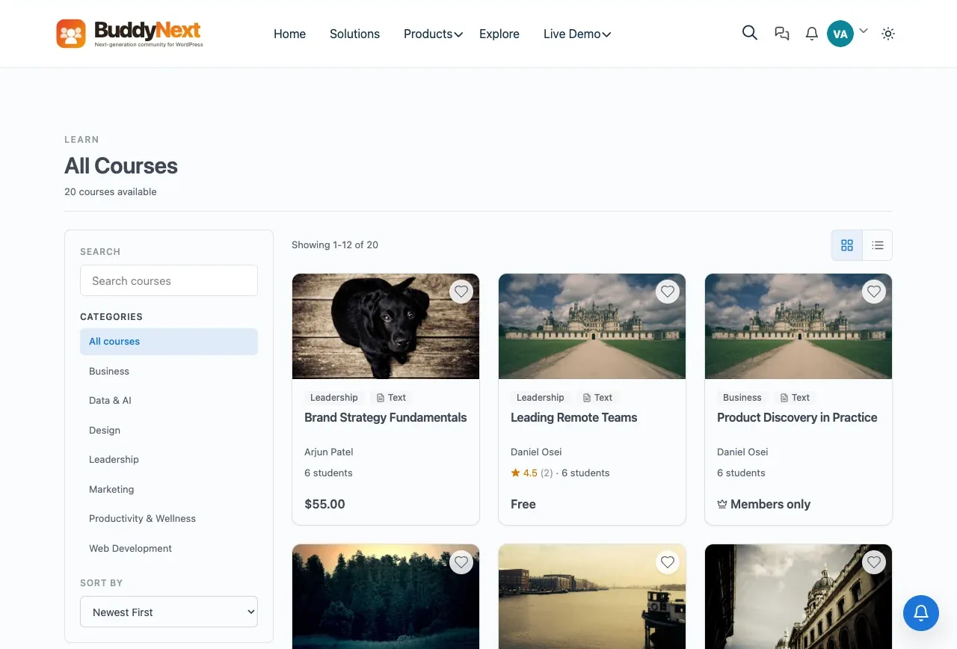This screenshot has width=957, height=649.
Task: Click the floating blue notification bell
Action: click(921, 613)
